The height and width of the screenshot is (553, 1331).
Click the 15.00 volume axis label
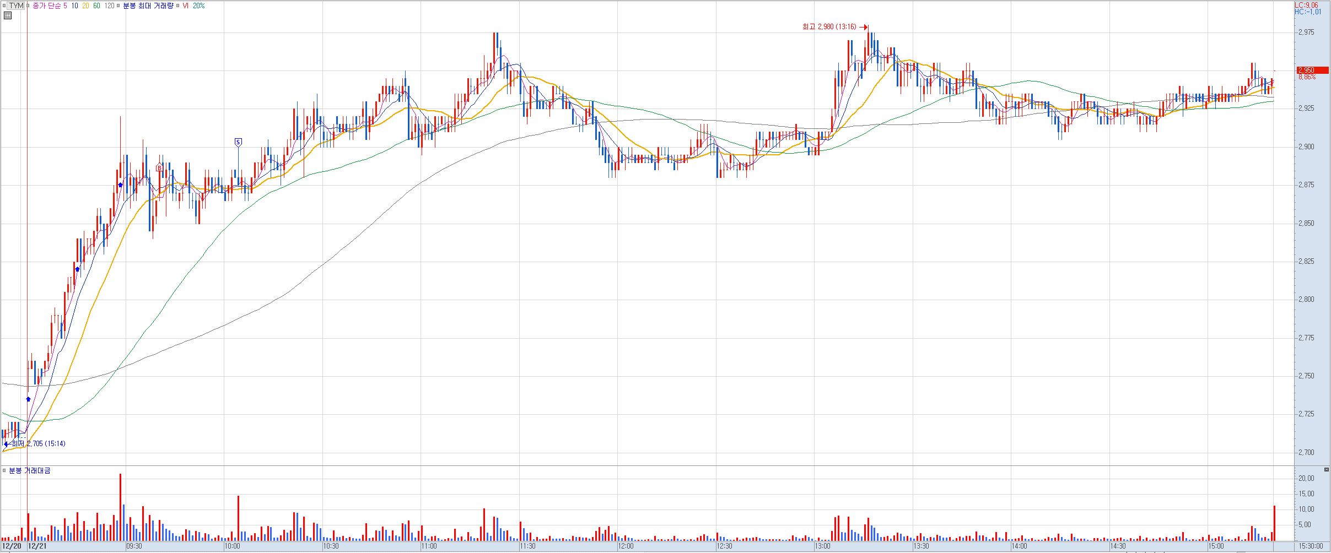click(x=1306, y=494)
